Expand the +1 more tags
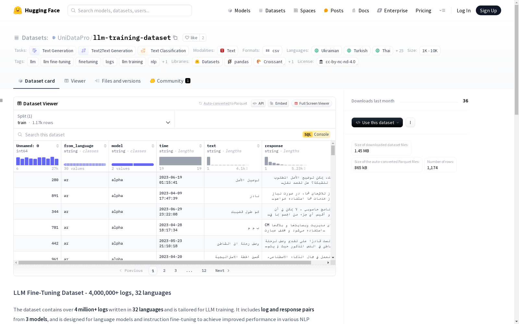Screen dimensions: 519x324 click(165, 62)
